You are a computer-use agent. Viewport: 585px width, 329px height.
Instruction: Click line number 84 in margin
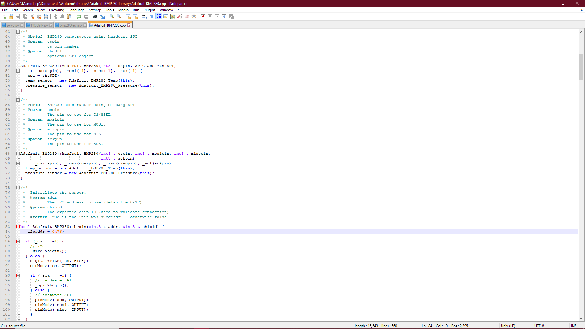point(8,232)
